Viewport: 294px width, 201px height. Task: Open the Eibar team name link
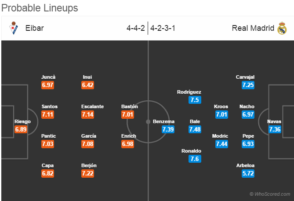(x=35, y=28)
